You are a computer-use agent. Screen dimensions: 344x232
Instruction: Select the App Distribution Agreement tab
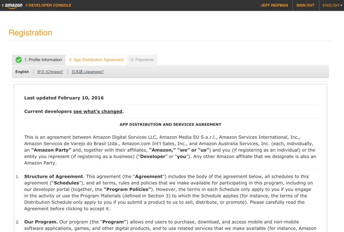pyautogui.click(x=96, y=60)
